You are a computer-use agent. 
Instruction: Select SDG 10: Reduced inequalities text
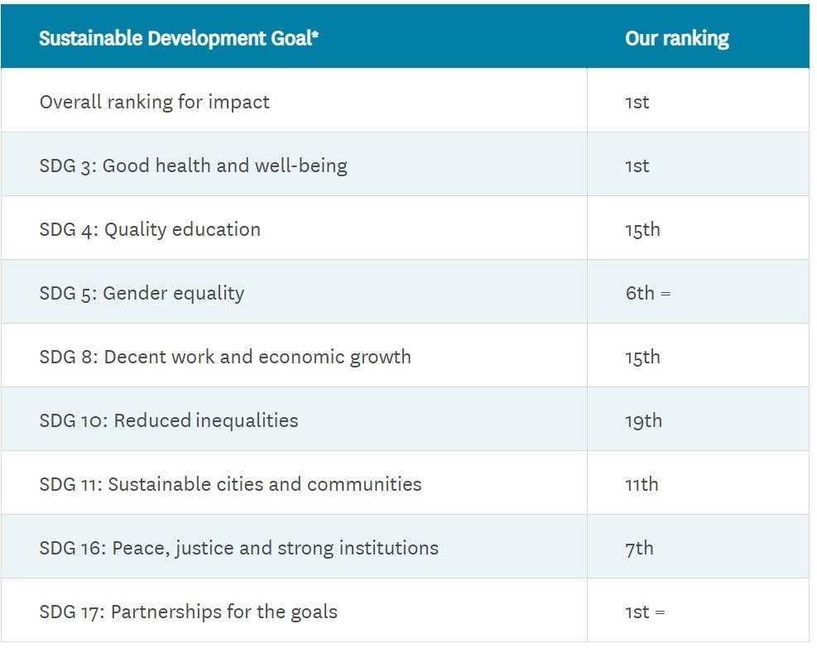[169, 420]
